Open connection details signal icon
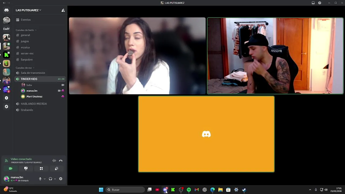The height and width of the screenshot is (194, 345). click(x=6, y=161)
